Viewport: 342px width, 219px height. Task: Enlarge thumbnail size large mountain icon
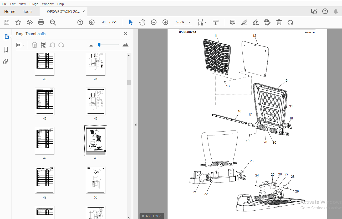tap(126, 45)
